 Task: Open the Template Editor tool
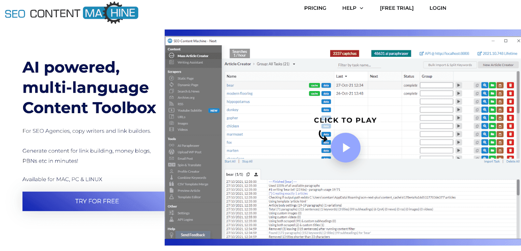189,197
